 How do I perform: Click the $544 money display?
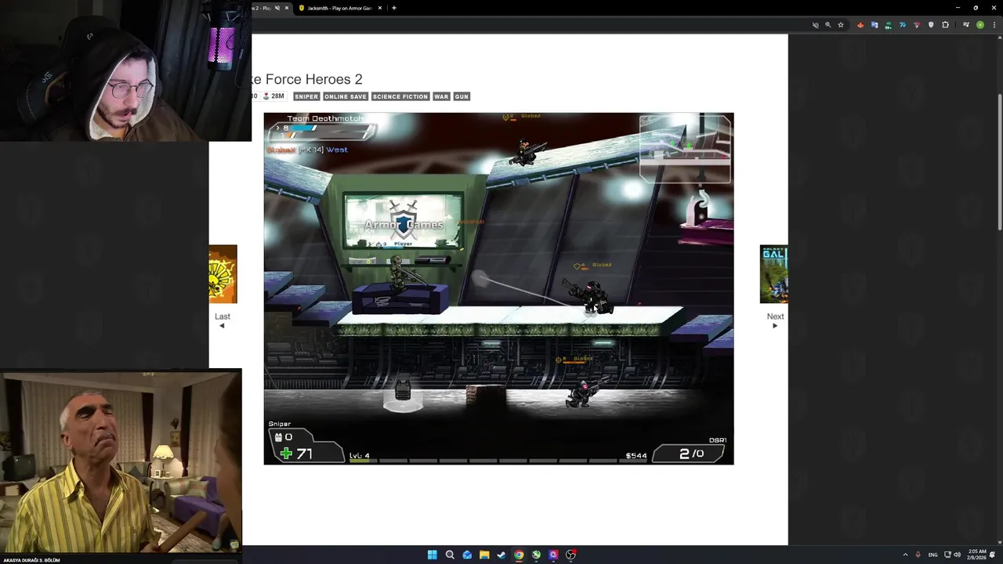coord(636,455)
